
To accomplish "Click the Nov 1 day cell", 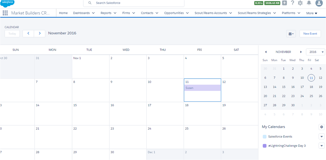I will click(x=90, y=67).
